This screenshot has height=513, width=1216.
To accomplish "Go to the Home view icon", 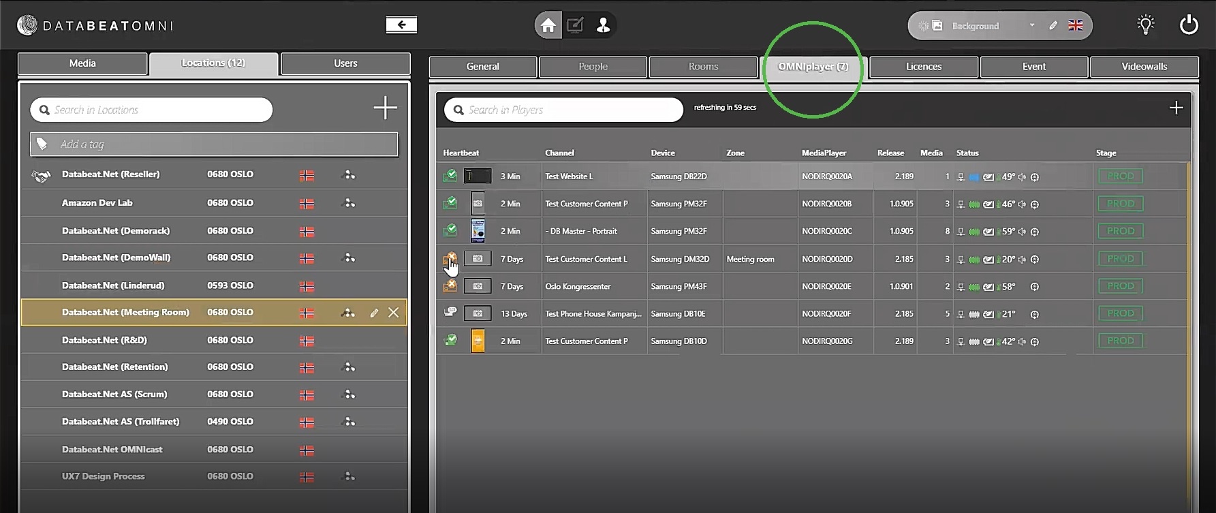I will coord(548,25).
